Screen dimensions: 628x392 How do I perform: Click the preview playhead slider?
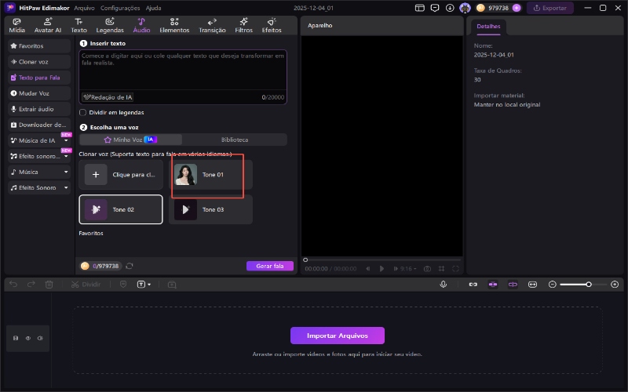pos(305,260)
